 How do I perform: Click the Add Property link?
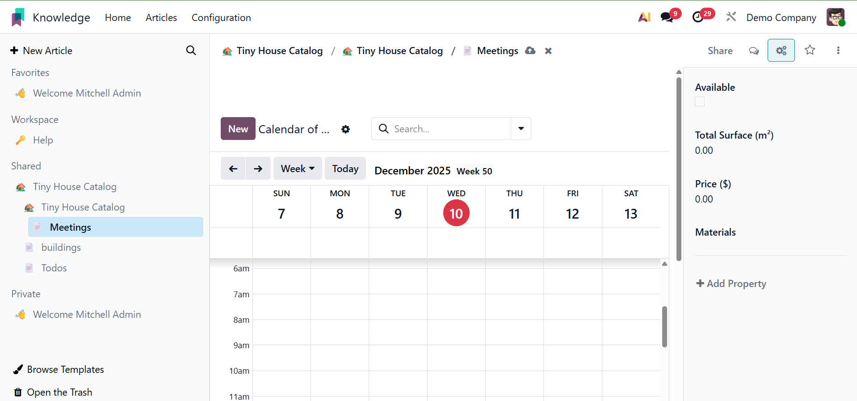point(731,283)
